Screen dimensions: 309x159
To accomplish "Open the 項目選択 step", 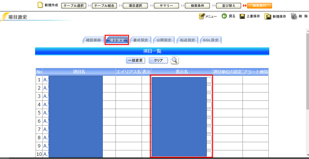I will [135, 6].
